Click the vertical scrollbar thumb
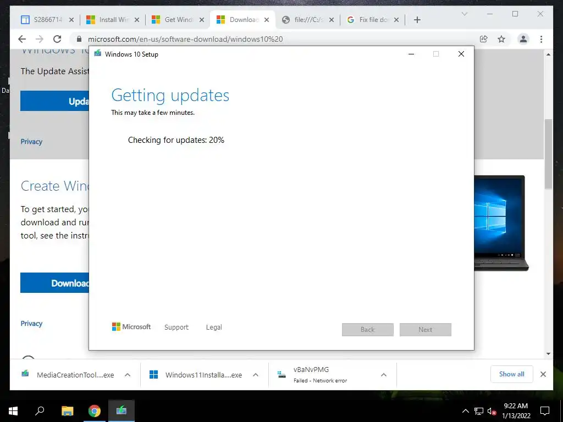Image resolution: width=563 pixels, height=422 pixels. (x=548, y=154)
